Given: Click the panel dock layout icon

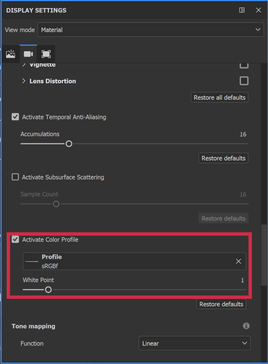Looking at the screenshot, I should coord(242,10).
